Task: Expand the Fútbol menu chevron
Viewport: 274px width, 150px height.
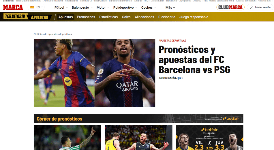Action: click(67, 8)
